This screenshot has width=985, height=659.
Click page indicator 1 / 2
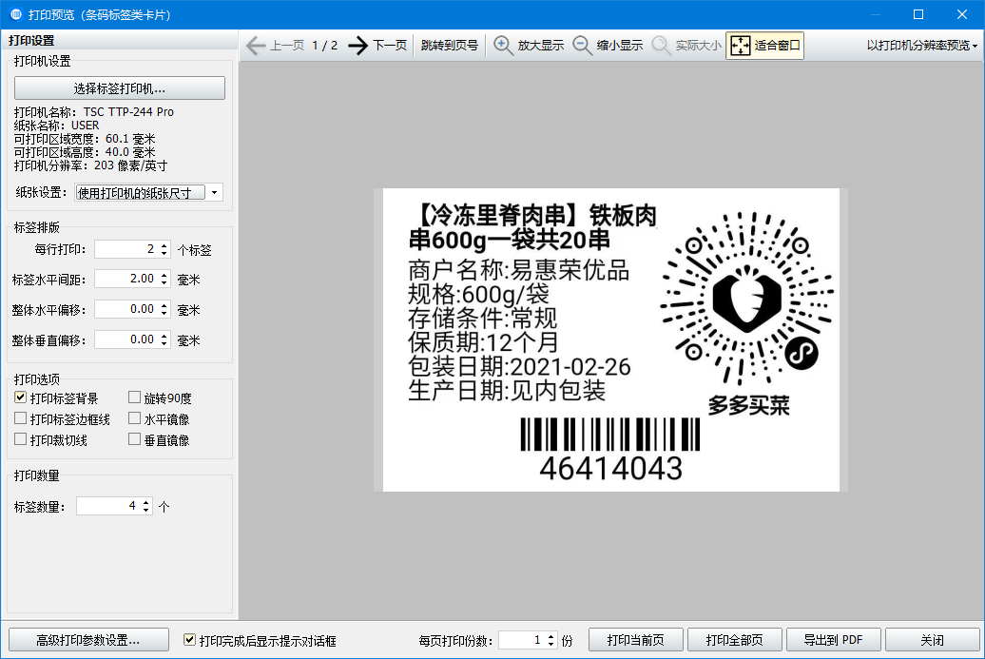tap(325, 46)
